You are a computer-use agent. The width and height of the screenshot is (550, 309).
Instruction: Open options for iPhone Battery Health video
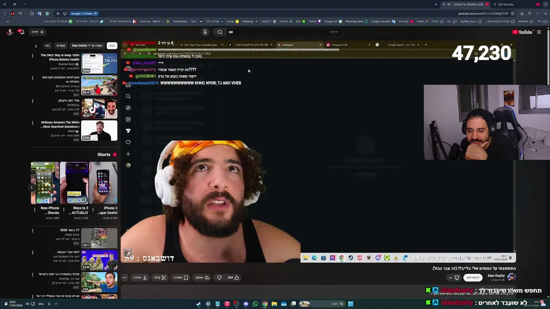pos(32,55)
